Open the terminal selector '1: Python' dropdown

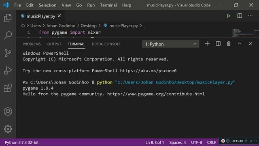[x=171, y=44]
